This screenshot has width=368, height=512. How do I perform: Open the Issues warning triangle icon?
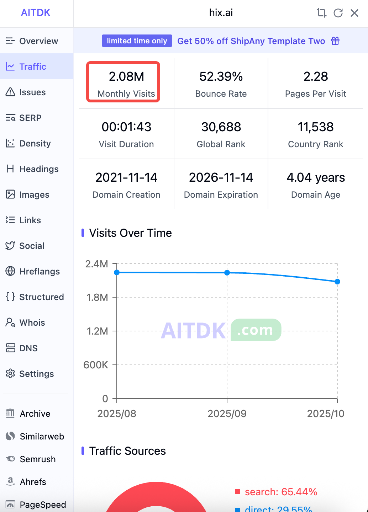pyautogui.click(x=10, y=92)
